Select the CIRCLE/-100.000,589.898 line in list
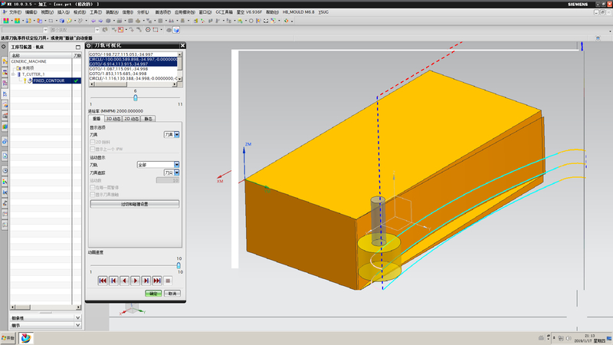 coord(133,59)
